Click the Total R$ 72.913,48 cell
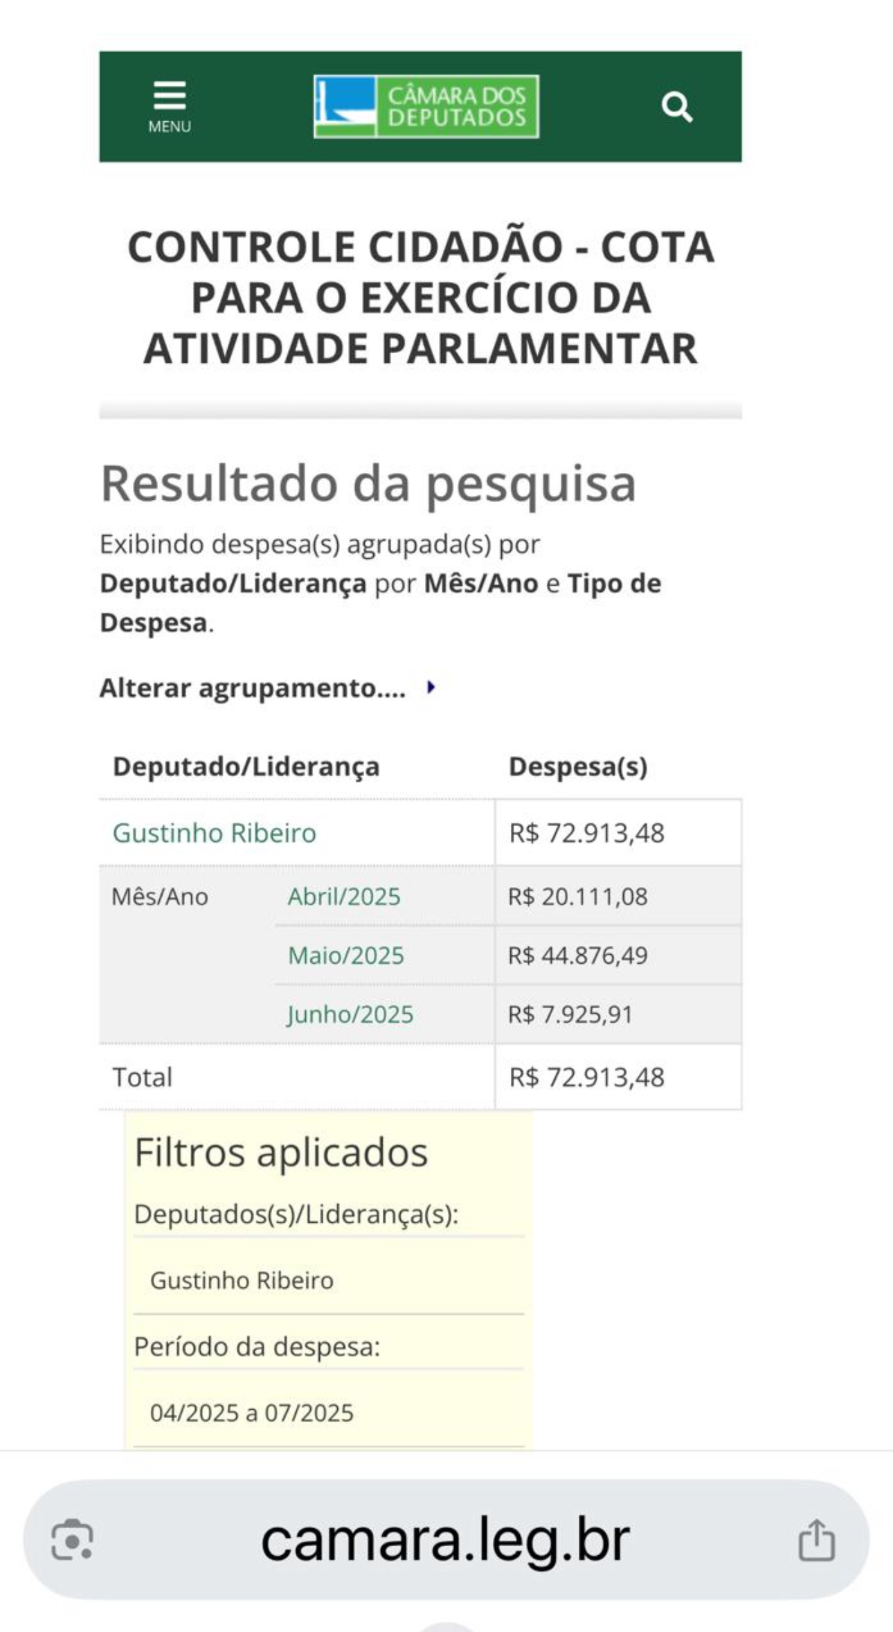Image resolution: width=893 pixels, height=1632 pixels. coord(618,1077)
